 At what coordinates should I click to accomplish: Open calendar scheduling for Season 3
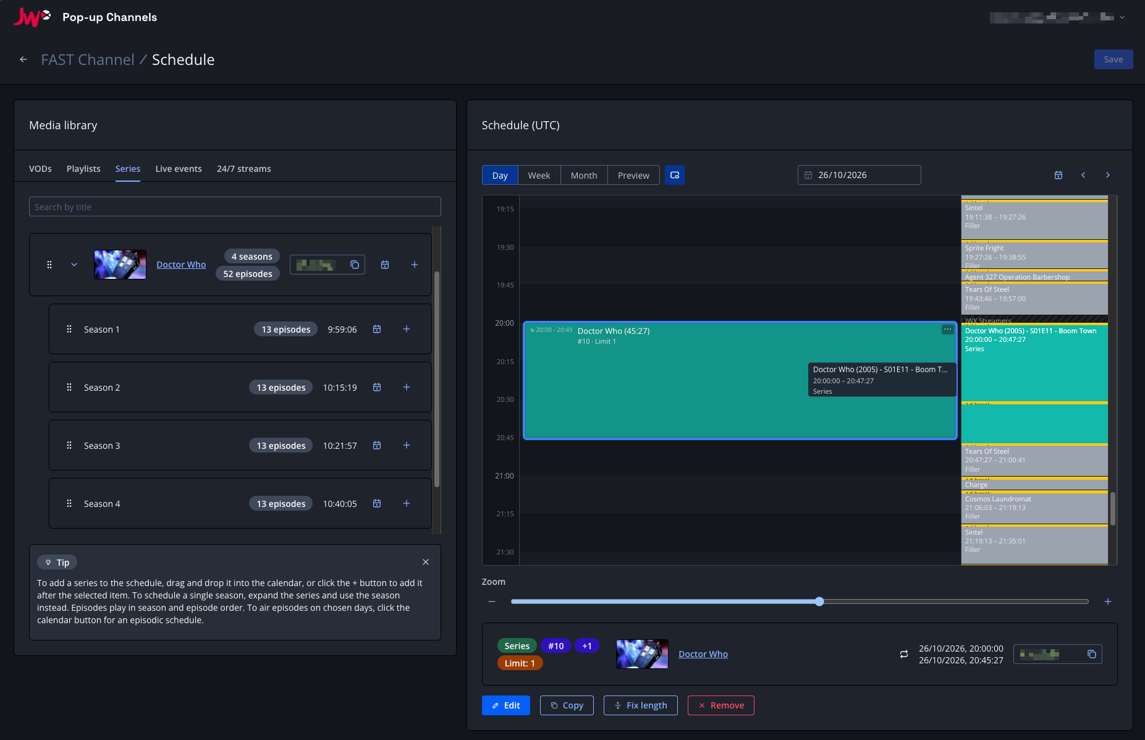click(x=377, y=446)
